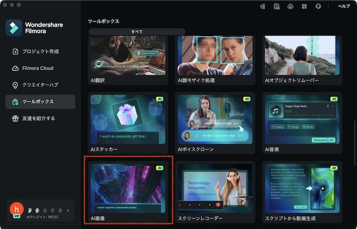This screenshot has height=229, width=357.
Task: Click the headset customer support icon
Action: click(x=318, y=6)
